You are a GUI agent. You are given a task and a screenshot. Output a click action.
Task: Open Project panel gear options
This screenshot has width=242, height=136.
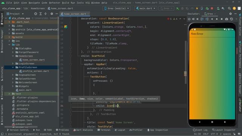tap(52, 14)
